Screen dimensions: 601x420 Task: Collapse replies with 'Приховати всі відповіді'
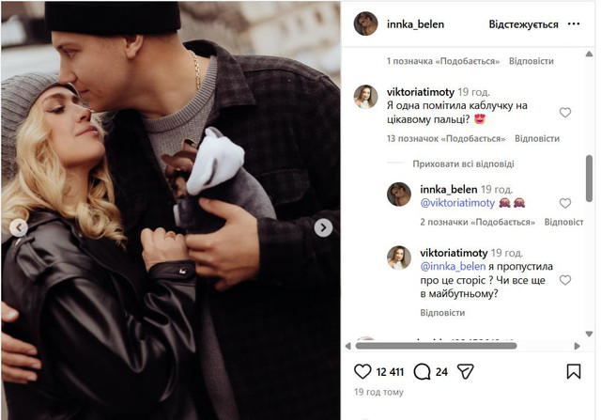point(463,164)
